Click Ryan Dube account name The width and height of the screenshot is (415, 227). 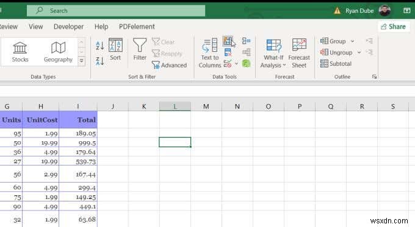359,11
